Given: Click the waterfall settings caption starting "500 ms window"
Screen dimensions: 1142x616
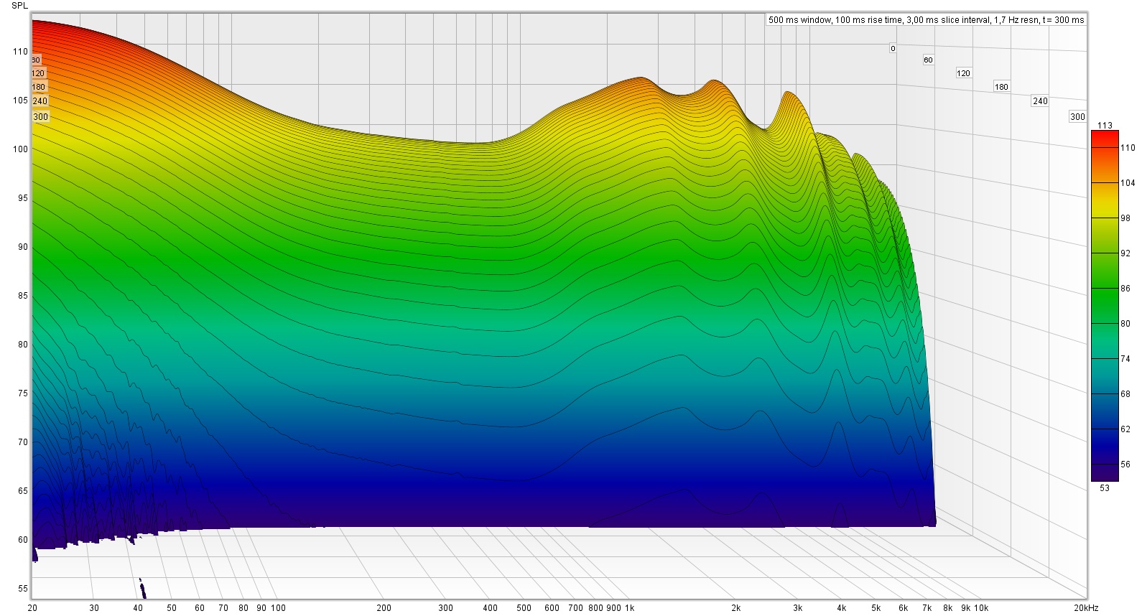Looking at the screenshot, I should pos(926,20).
